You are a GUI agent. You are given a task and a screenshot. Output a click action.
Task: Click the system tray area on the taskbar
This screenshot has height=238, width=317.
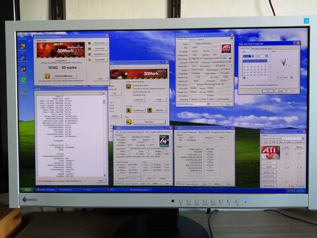[x=296, y=190]
